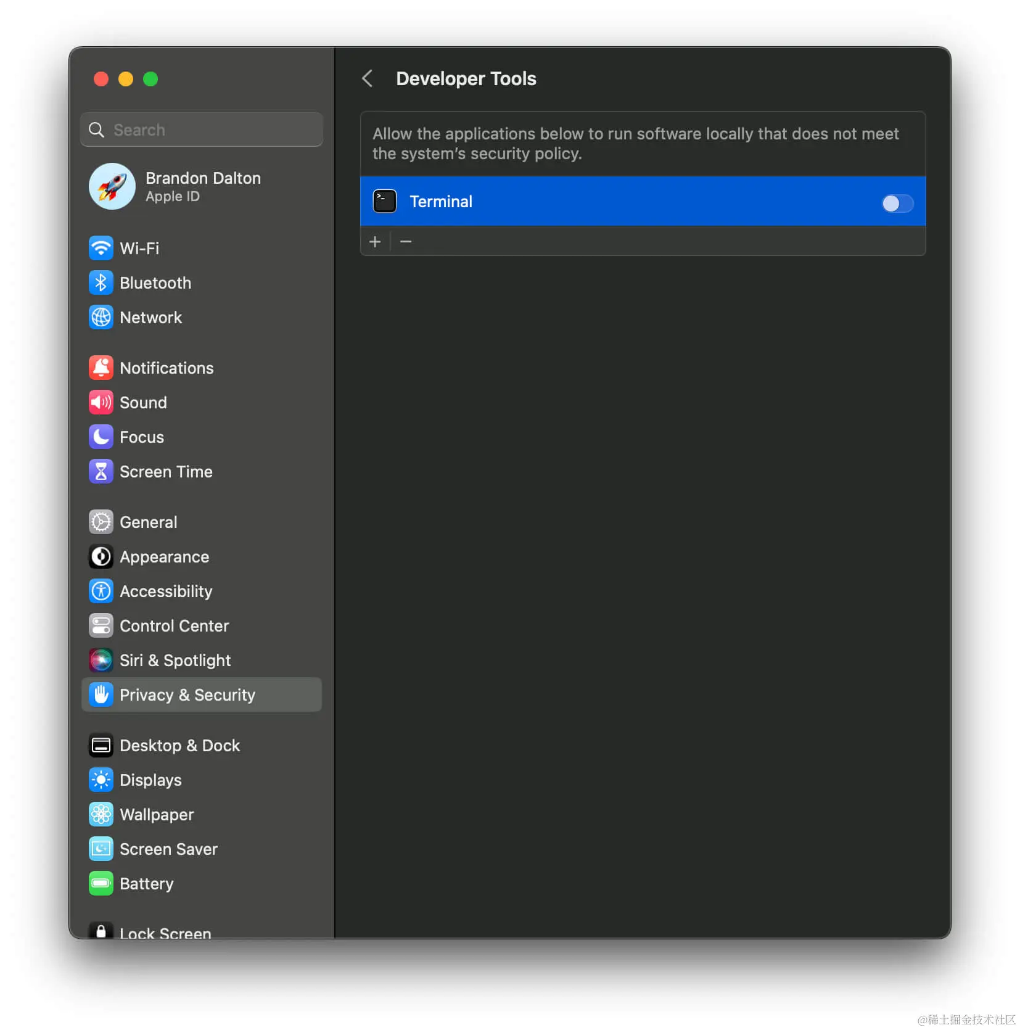Click the Control Center icon
This screenshot has height=1030, width=1020.
101,625
